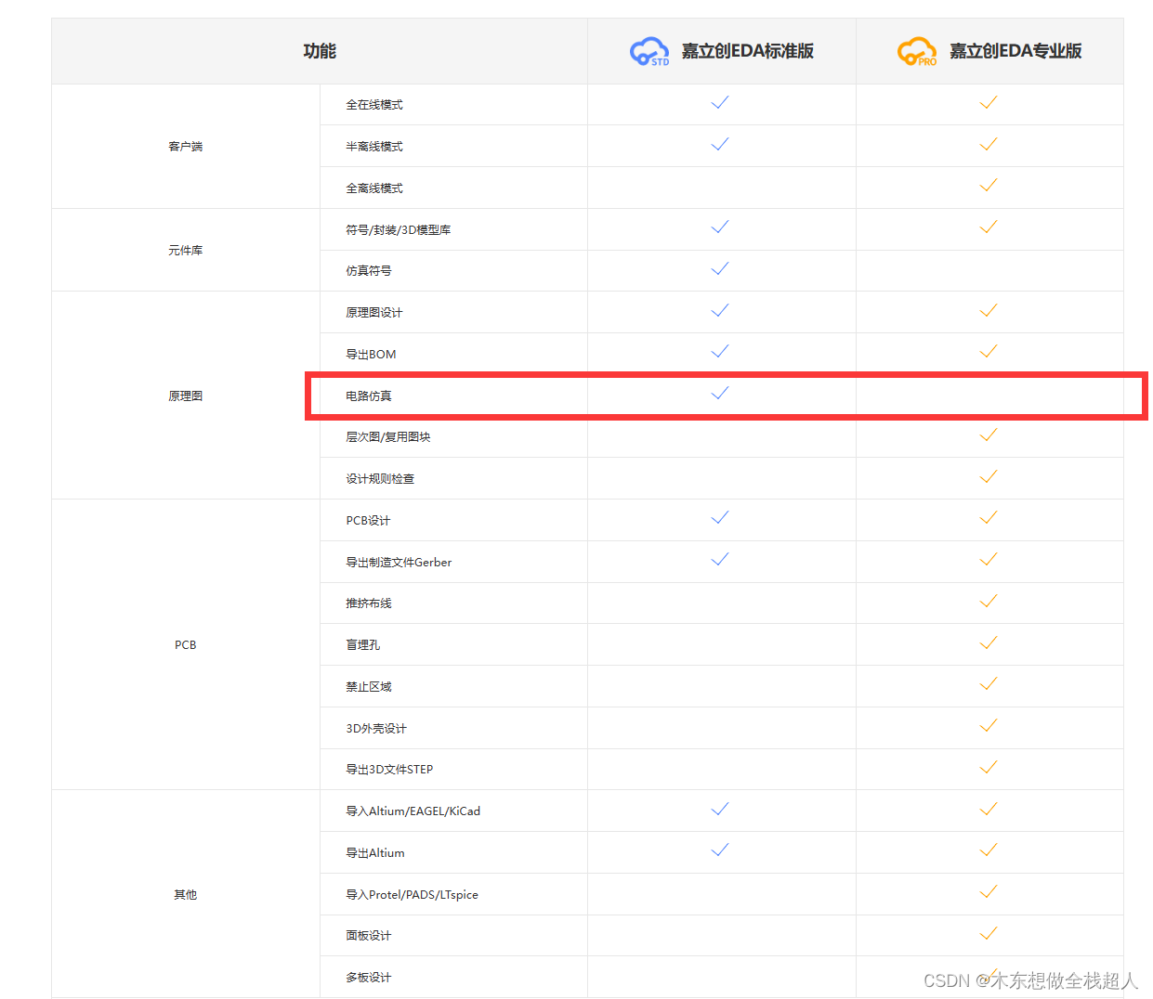Screen dimensions: 1153x999
Task: Click the blue checkmark in 导出BOM row
Action: click(x=720, y=351)
